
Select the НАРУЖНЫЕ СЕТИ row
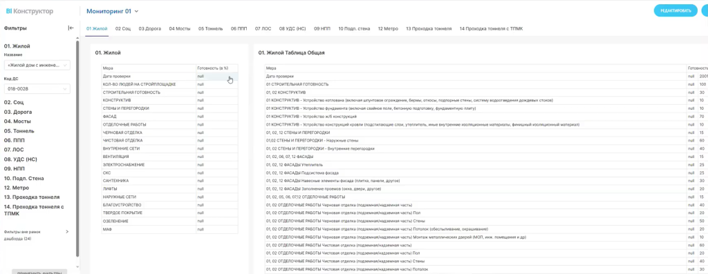169,197
